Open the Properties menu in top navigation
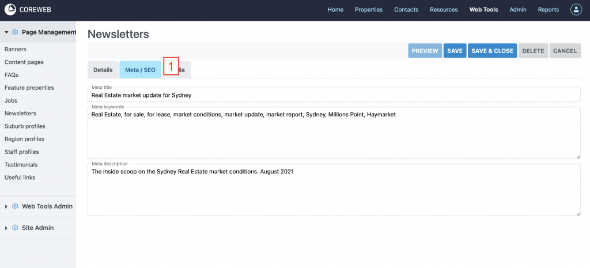This screenshot has height=268, width=590. click(369, 10)
